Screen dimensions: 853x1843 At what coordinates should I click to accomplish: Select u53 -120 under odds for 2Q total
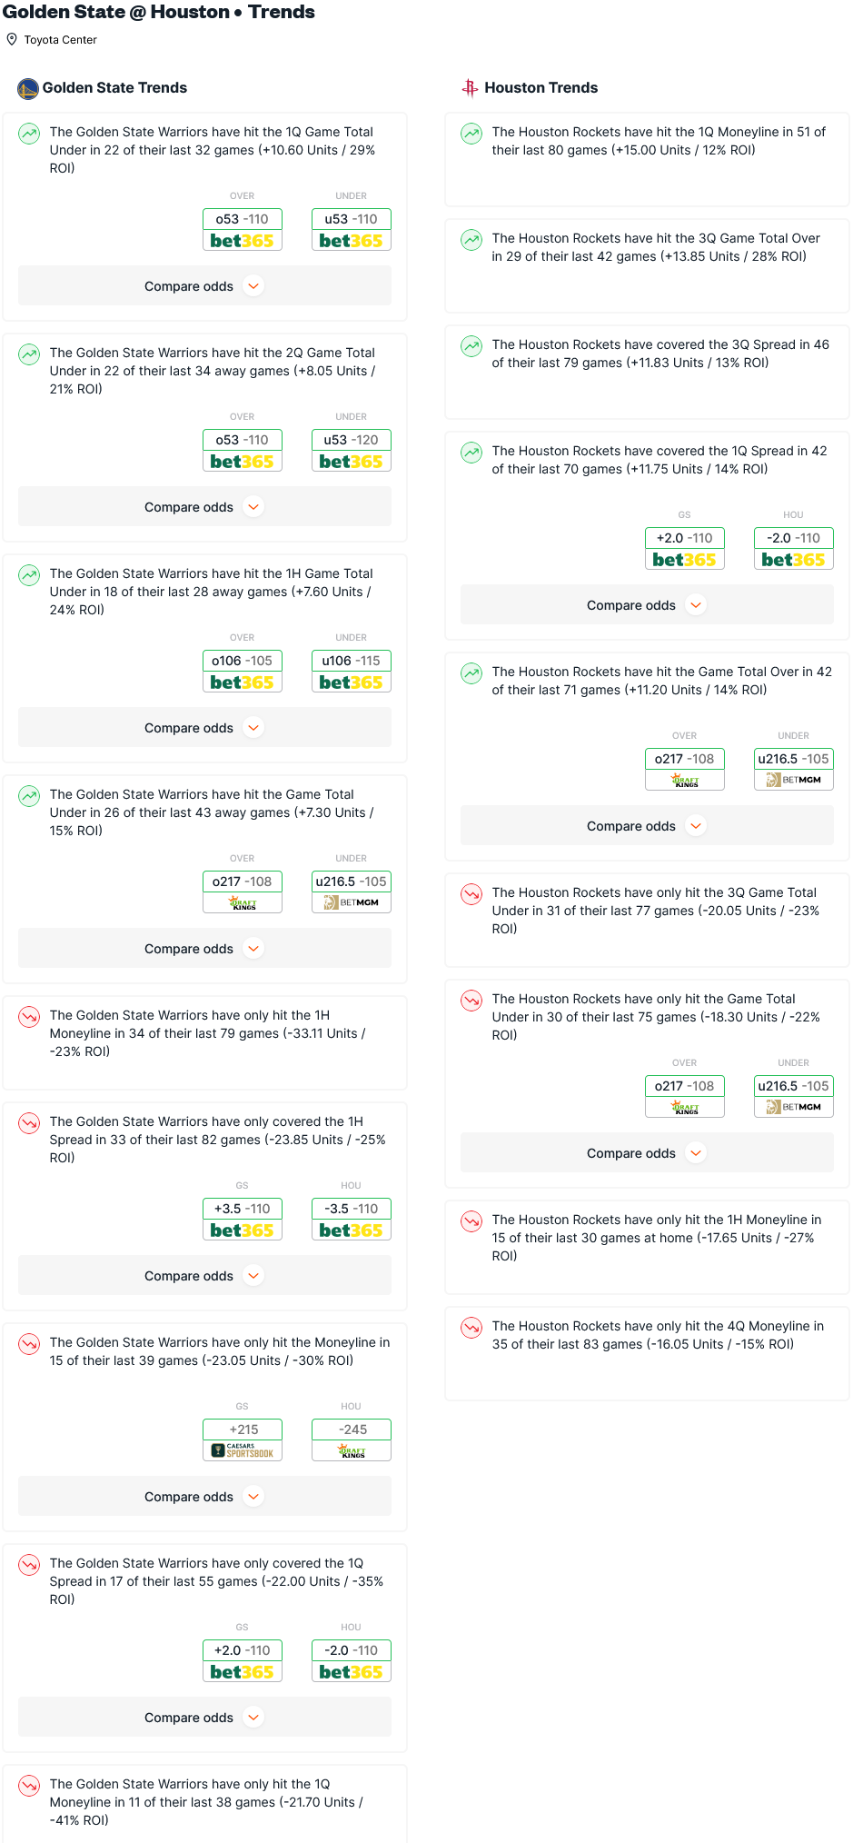[x=352, y=451]
